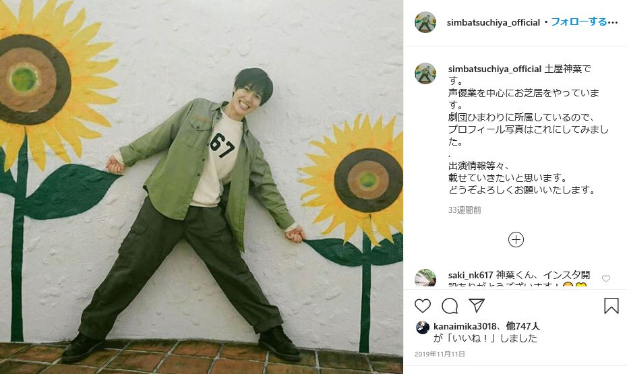This screenshot has width=627, height=374.
Task: Click the フォローする follow button
Action: click(579, 22)
